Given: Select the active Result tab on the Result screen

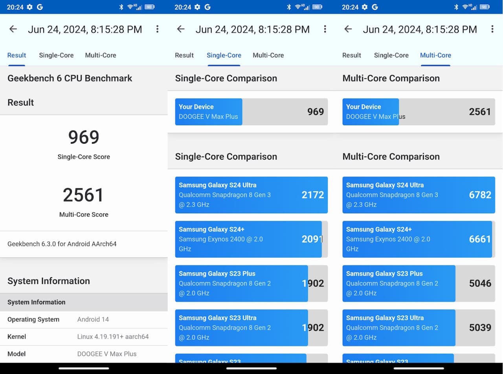Looking at the screenshot, I should (x=17, y=55).
